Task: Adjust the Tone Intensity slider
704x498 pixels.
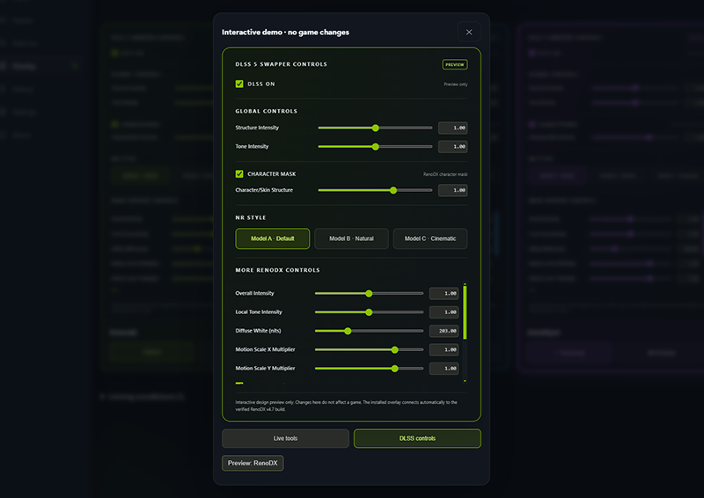Action: 376,147
